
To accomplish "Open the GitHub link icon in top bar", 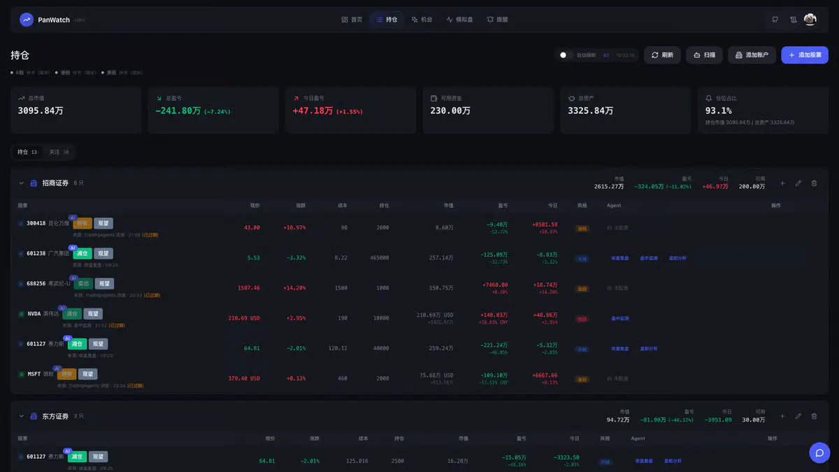I will pos(775,20).
